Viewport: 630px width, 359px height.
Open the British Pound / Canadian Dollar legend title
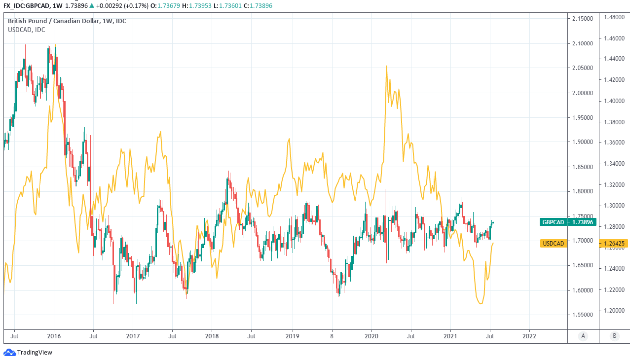click(x=67, y=21)
